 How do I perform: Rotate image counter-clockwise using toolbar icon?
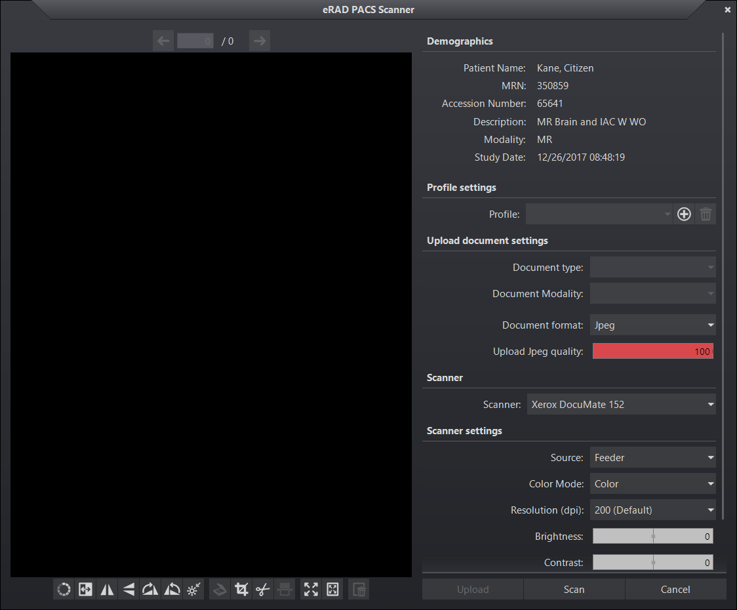172,590
